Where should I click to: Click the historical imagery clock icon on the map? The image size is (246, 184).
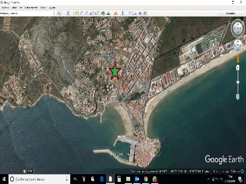25,171
